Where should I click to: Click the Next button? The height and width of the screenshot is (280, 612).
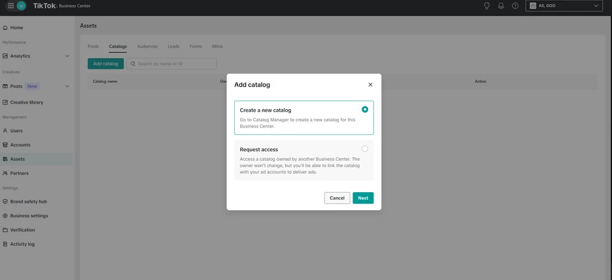[x=363, y=198]
